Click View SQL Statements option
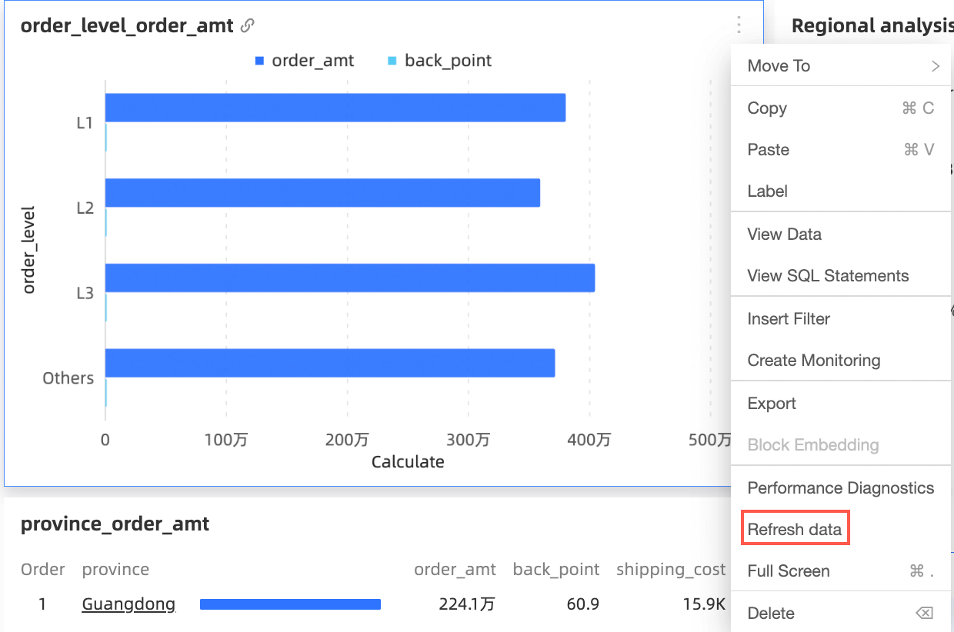The width and height of the screenshot is (954, 632). 828,276
